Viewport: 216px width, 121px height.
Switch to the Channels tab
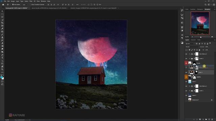(193, 40)
